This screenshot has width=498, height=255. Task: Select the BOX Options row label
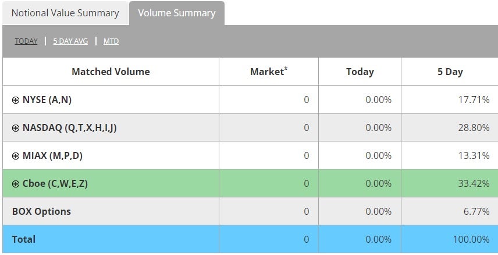point(41,211)
